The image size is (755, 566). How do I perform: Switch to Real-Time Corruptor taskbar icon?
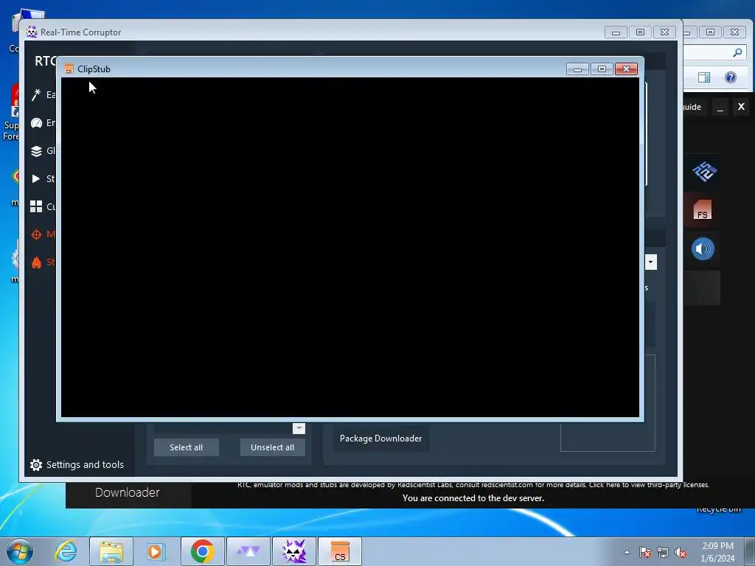tap(294, 551)
